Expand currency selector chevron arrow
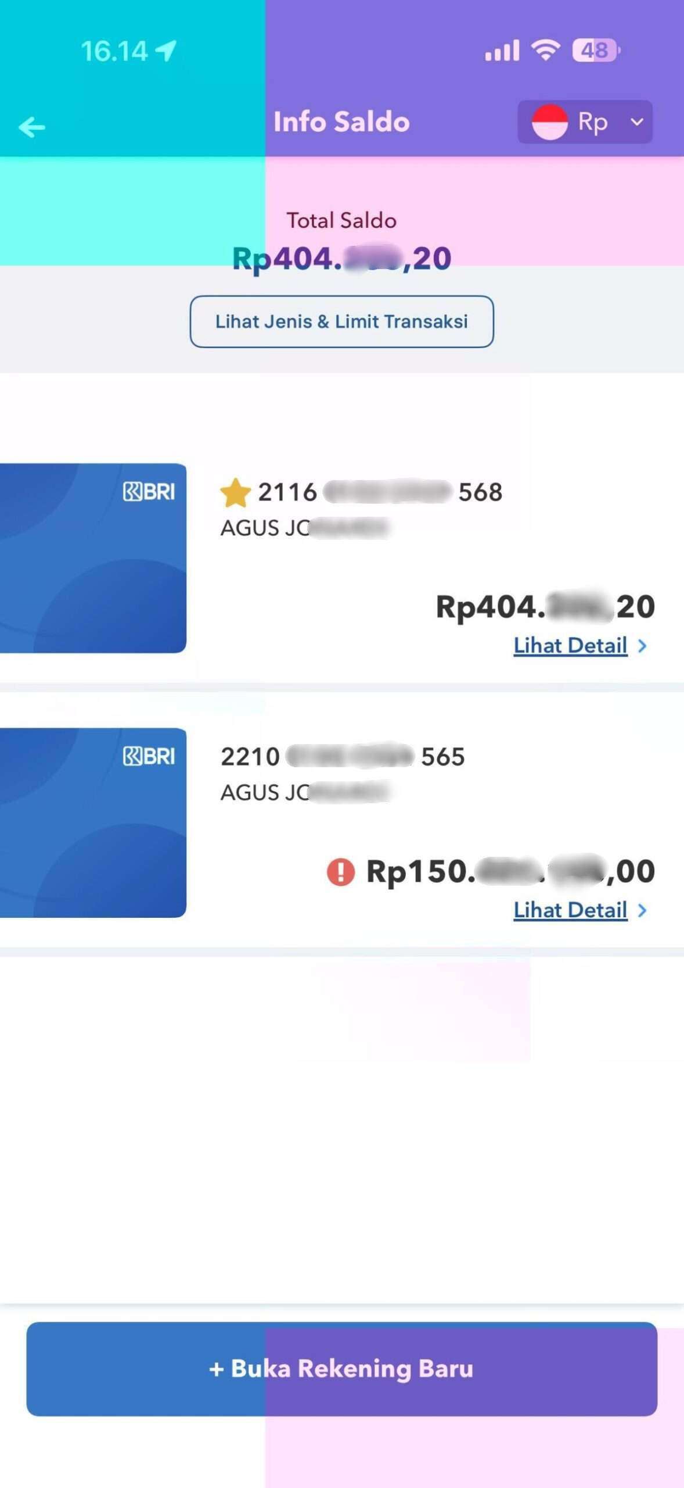The height and width of the screenshot is (1488, 684). pyautogui.click(x=637, y=122)
